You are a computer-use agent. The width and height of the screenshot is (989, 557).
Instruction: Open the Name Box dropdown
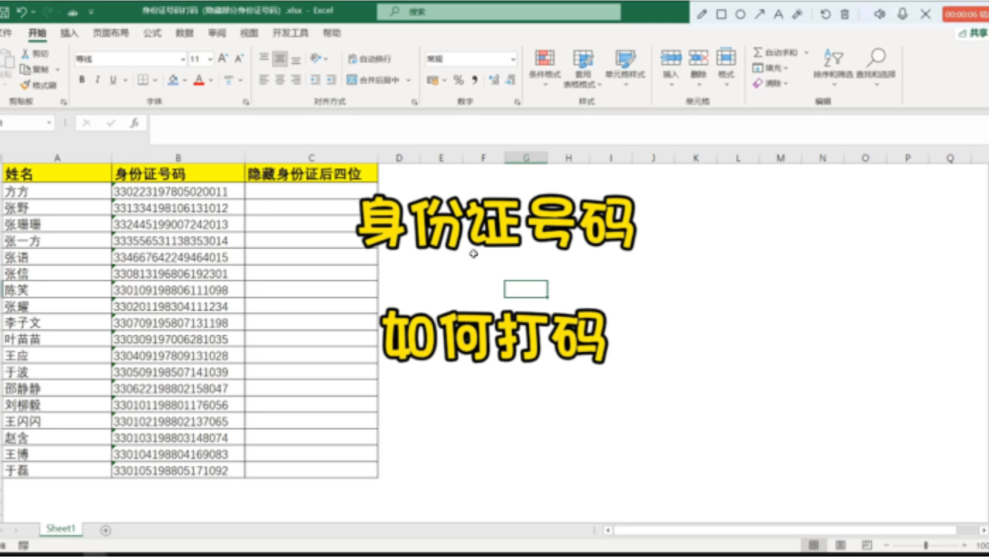[x=49, y=123]
